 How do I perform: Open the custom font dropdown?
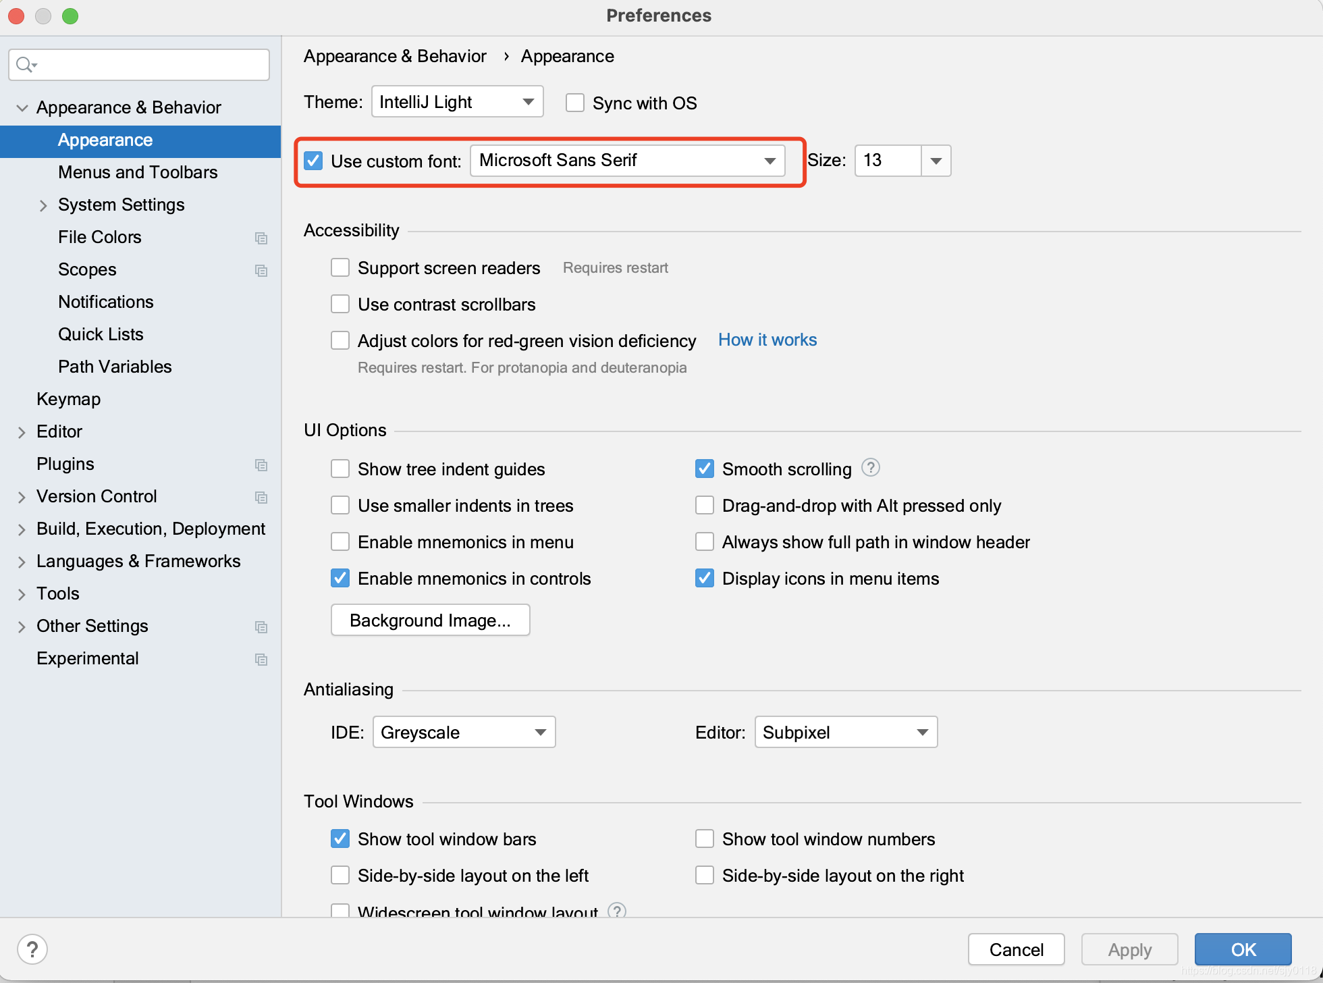pos(628,161)
